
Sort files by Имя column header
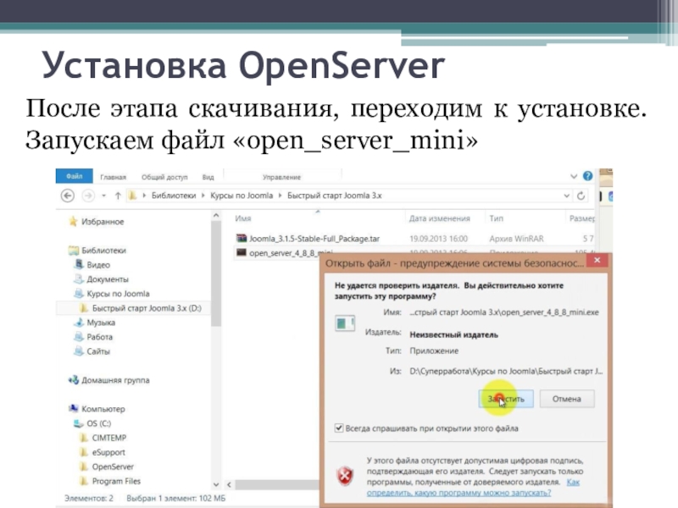(x=243, y=218)
